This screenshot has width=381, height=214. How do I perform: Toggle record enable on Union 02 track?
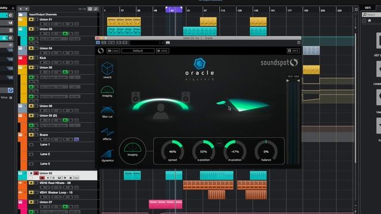pyautogui.click(x=42, y=178)
